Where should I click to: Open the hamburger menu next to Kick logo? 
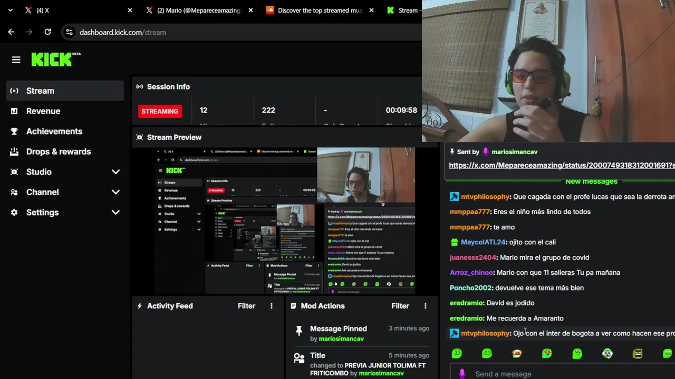(16, 60)
